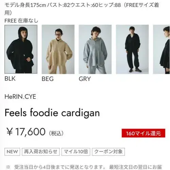
Task: Click the (税込) tax-included label
Action: tap(56, 133)
